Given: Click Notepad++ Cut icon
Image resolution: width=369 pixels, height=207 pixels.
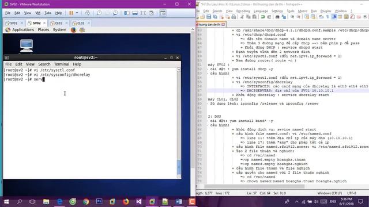Looking at the screenshot, I should click(242, 17).
